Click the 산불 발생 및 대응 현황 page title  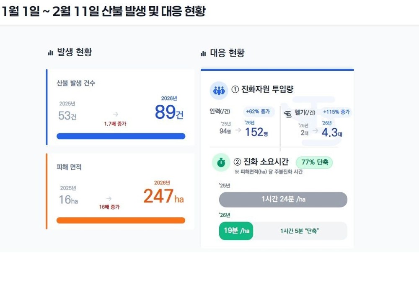pos(103,11)
